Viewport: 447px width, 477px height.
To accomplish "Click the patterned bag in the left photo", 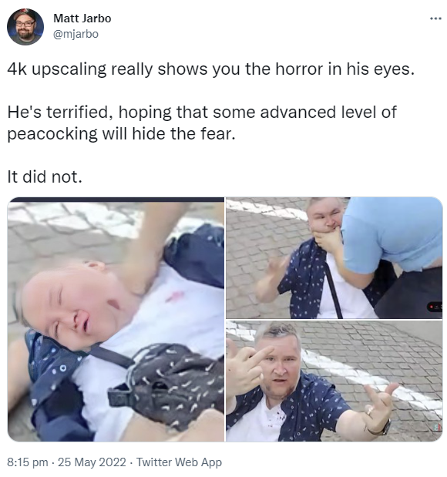I will [x=169, y=385].
